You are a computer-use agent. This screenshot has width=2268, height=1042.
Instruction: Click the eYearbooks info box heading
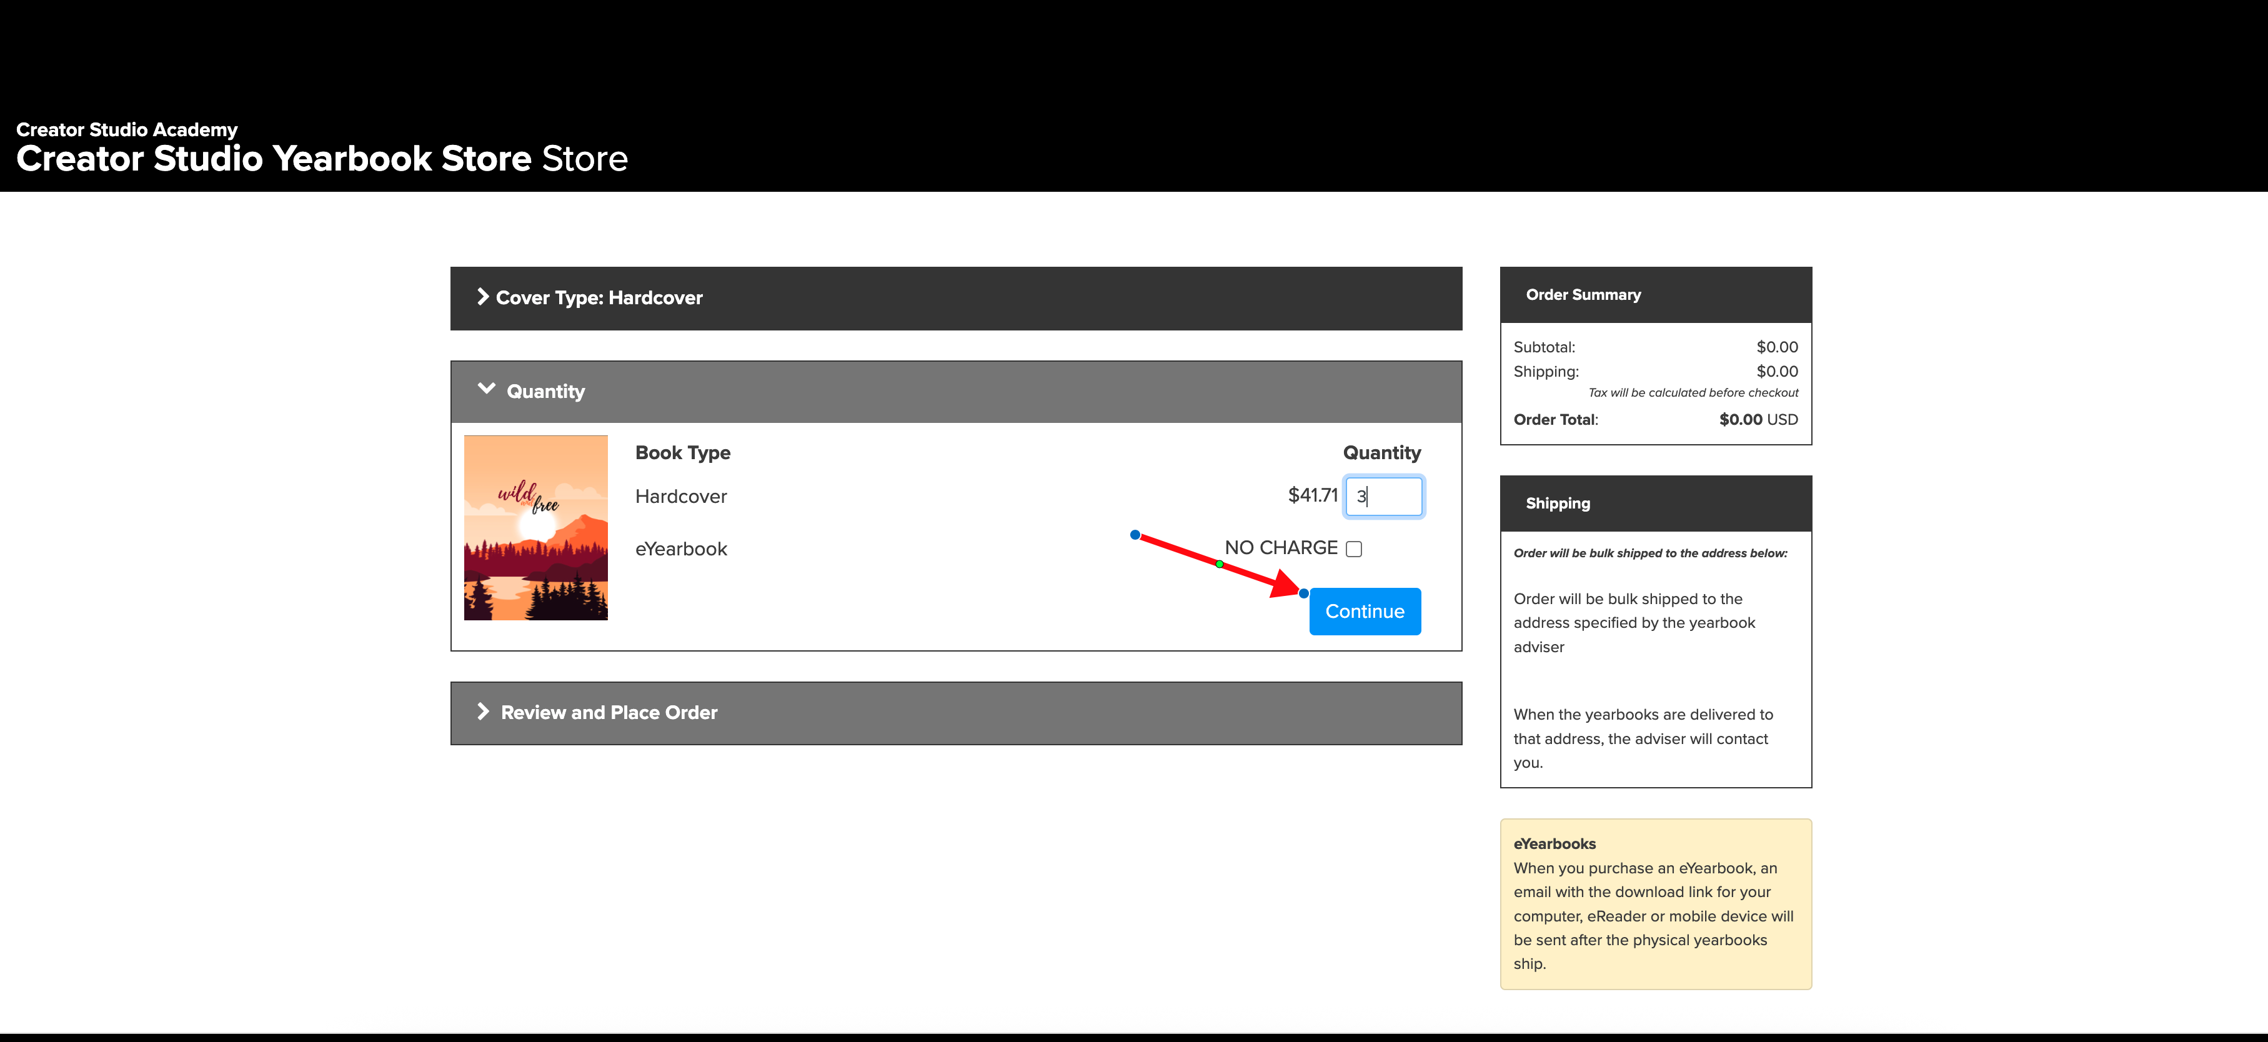pyautogui.click(x=1554, y=844)
